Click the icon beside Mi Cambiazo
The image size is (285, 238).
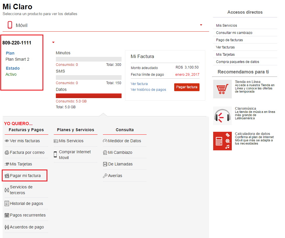pos(105,153)
